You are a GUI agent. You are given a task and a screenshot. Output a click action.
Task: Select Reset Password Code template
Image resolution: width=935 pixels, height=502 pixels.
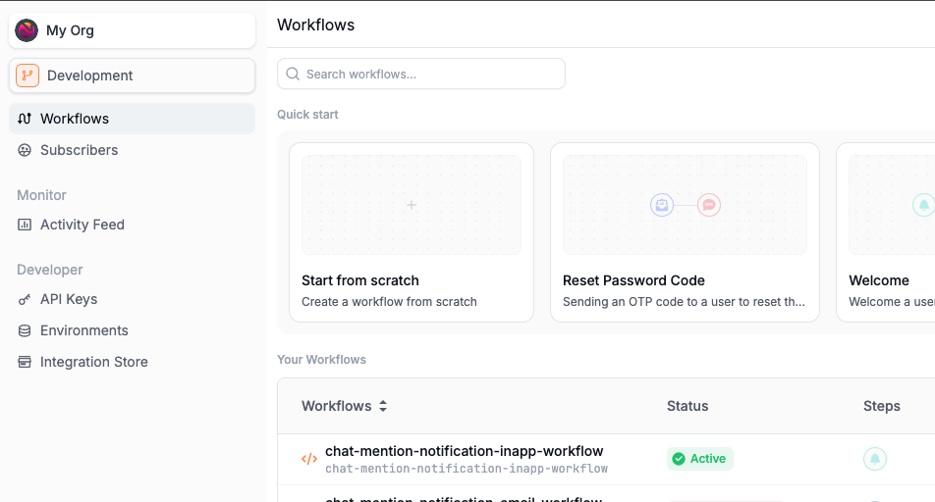point(685,232)
